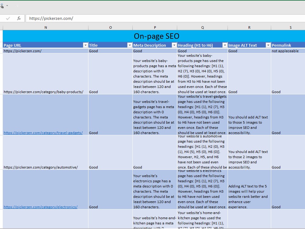305x229 pixels.
Task: Click the On-page SEO title cell
Action: point(154,36)
